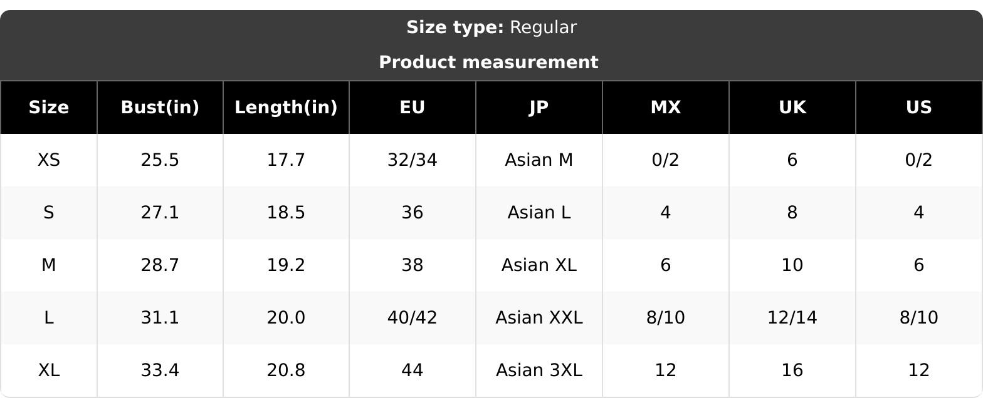Select the Asian 3XL cell
Screen dimensions: 983x398
[539, 370]
